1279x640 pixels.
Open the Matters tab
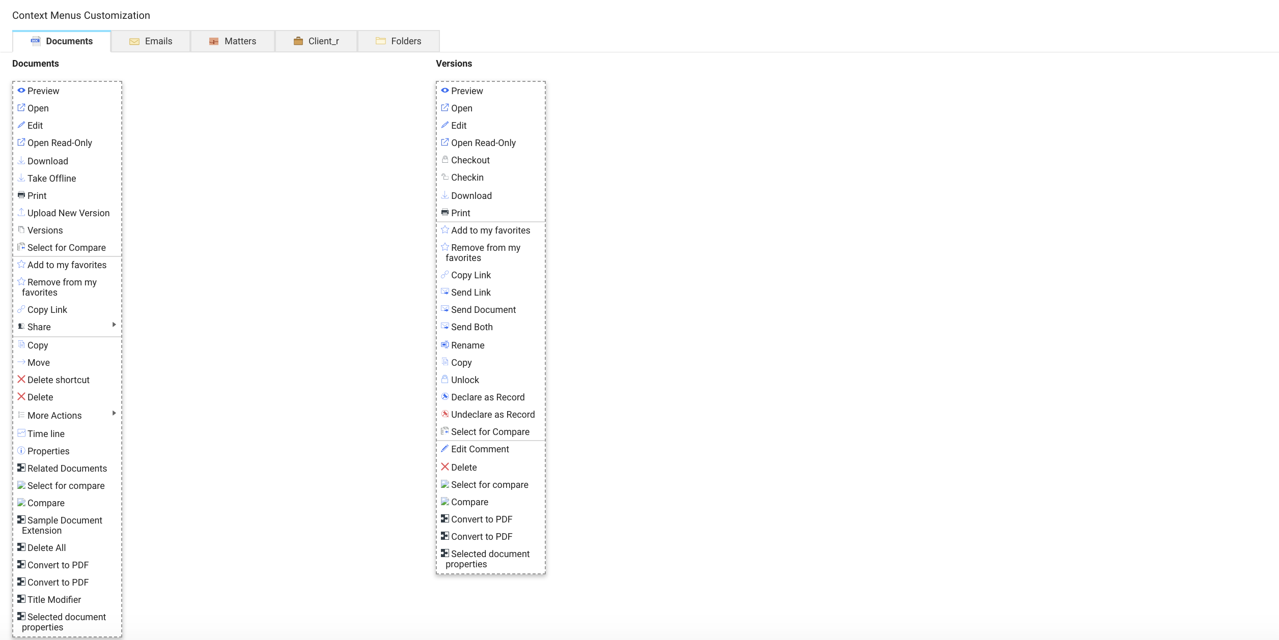point(240,41)
